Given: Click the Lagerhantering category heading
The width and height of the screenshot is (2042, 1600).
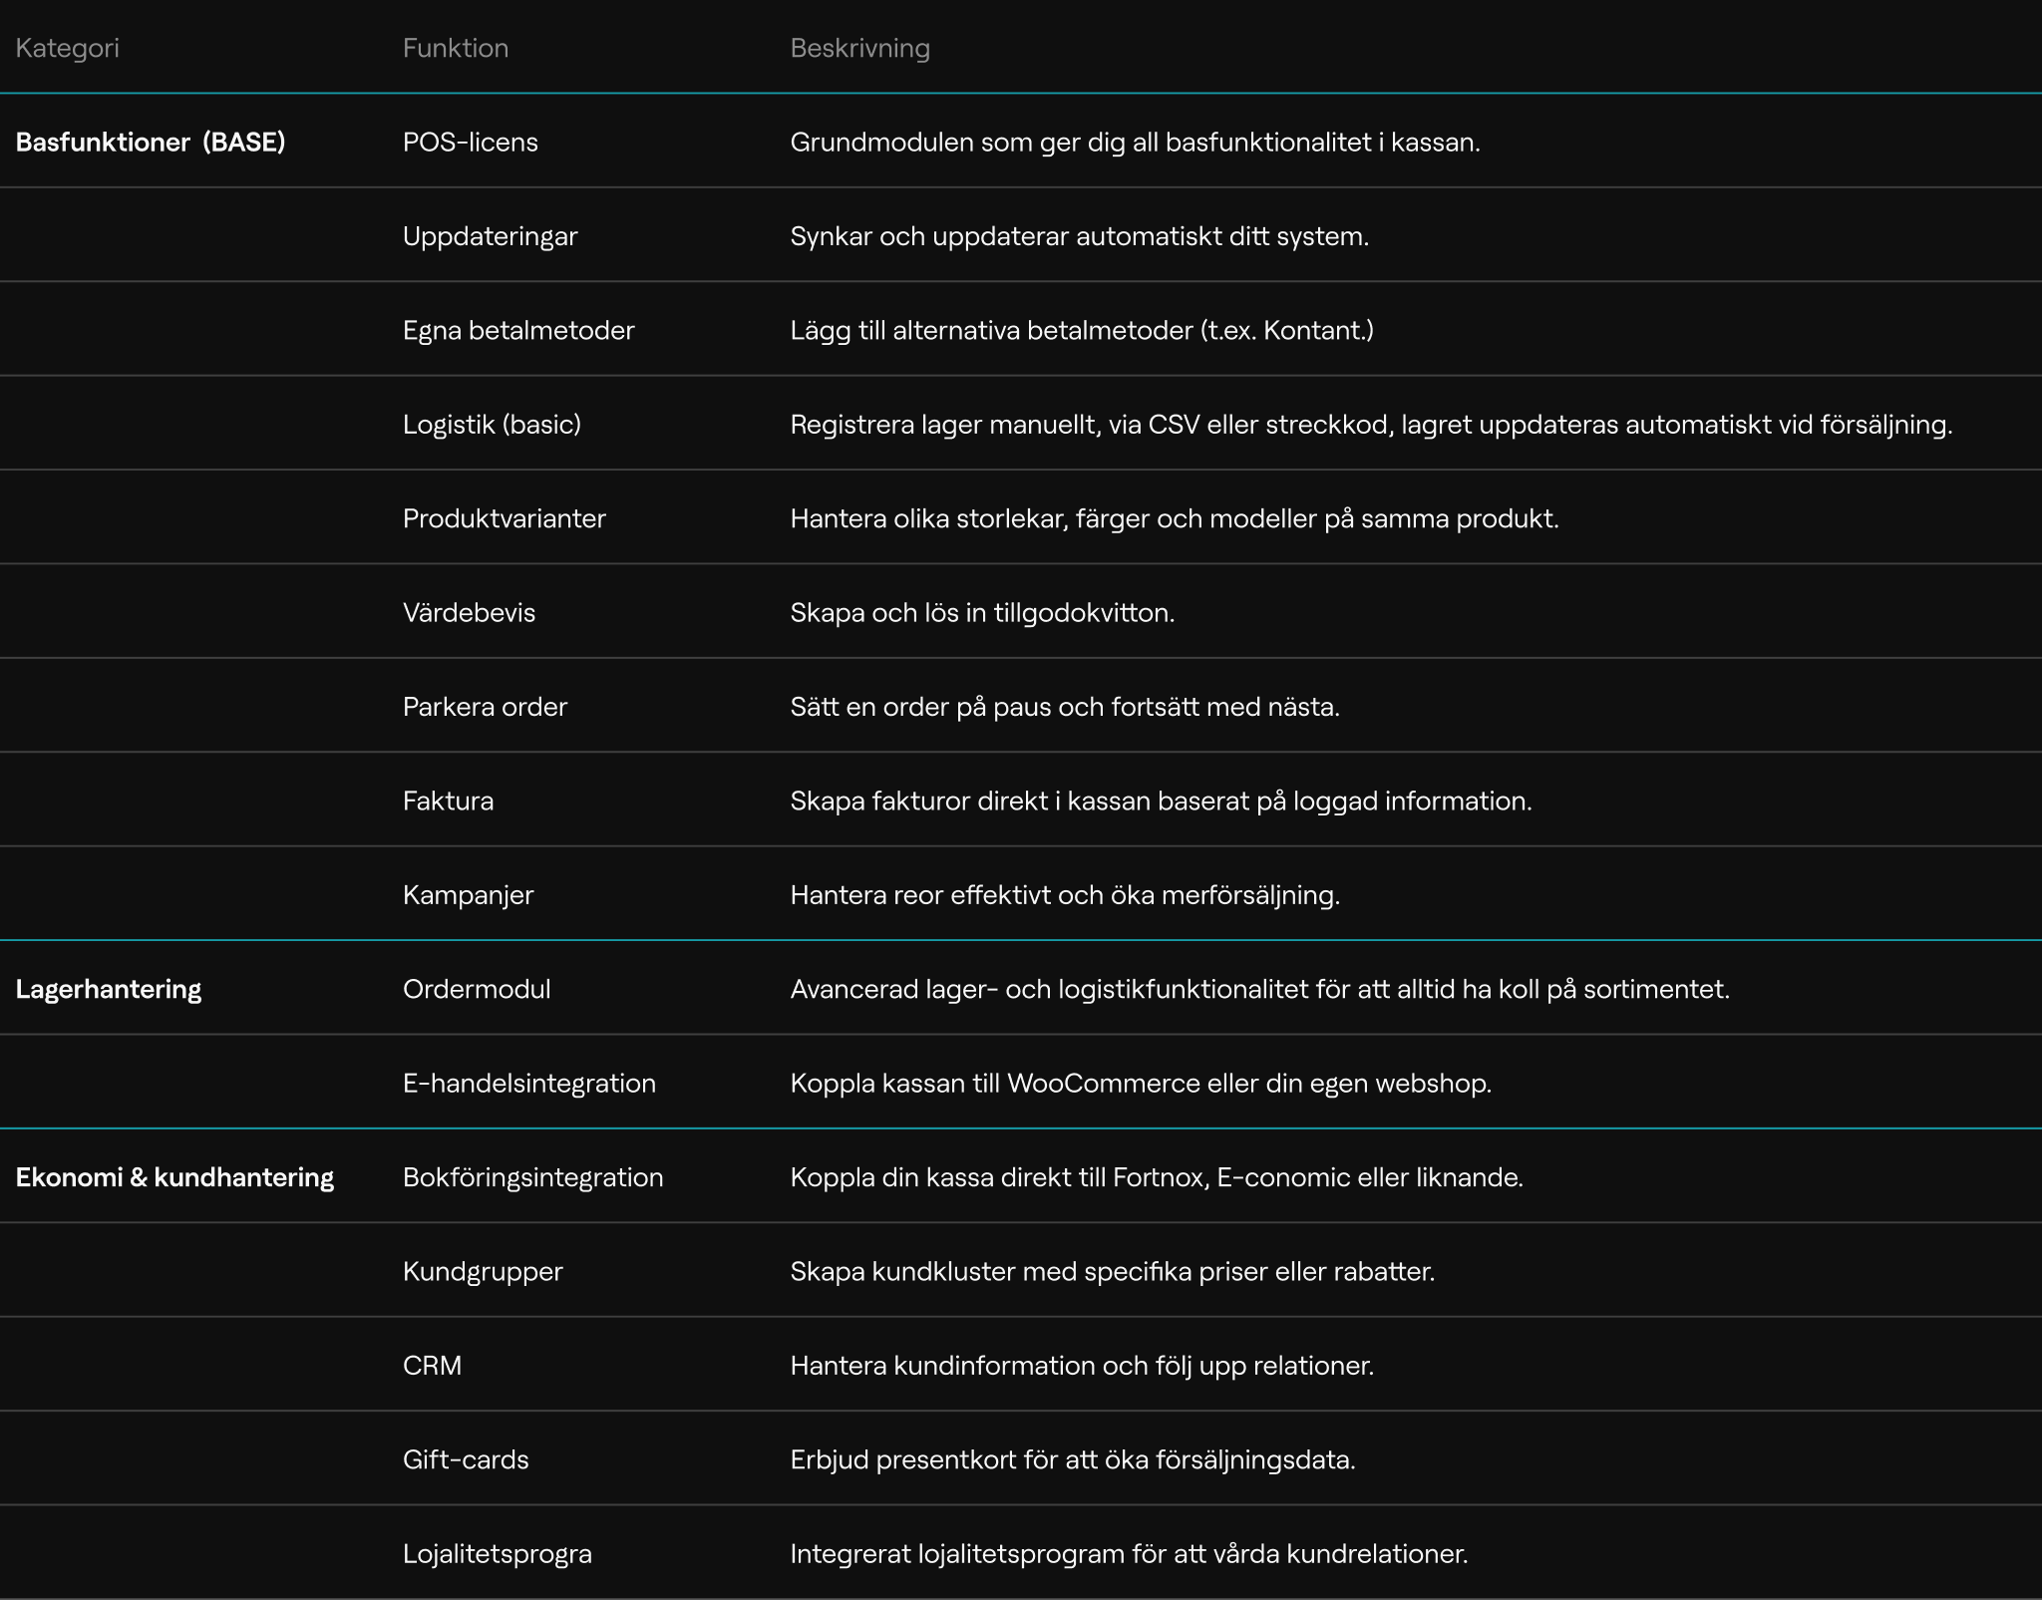Looking at the screenshot, I should click(x=109, y=989).
